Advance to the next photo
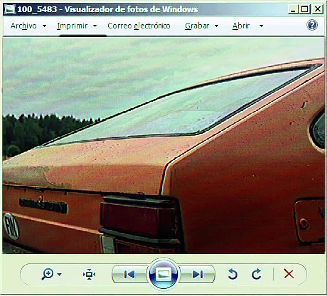 click(197, 274)
